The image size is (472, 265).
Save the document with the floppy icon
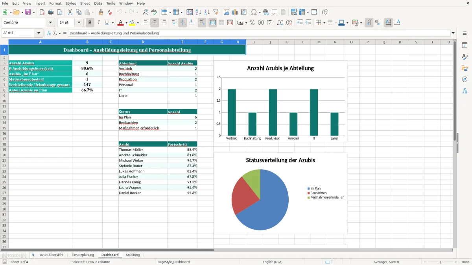click(28, 12)
